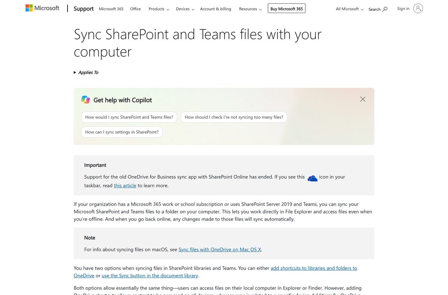Click the Sign in avatar icon

418,9
